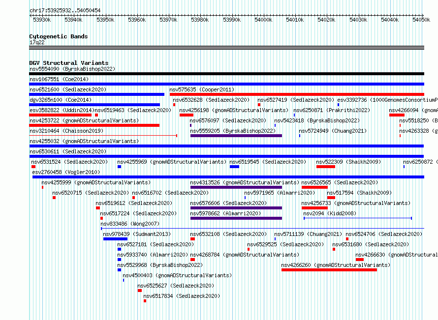Click the blue bar under nsv978439

tap(115, 239)
